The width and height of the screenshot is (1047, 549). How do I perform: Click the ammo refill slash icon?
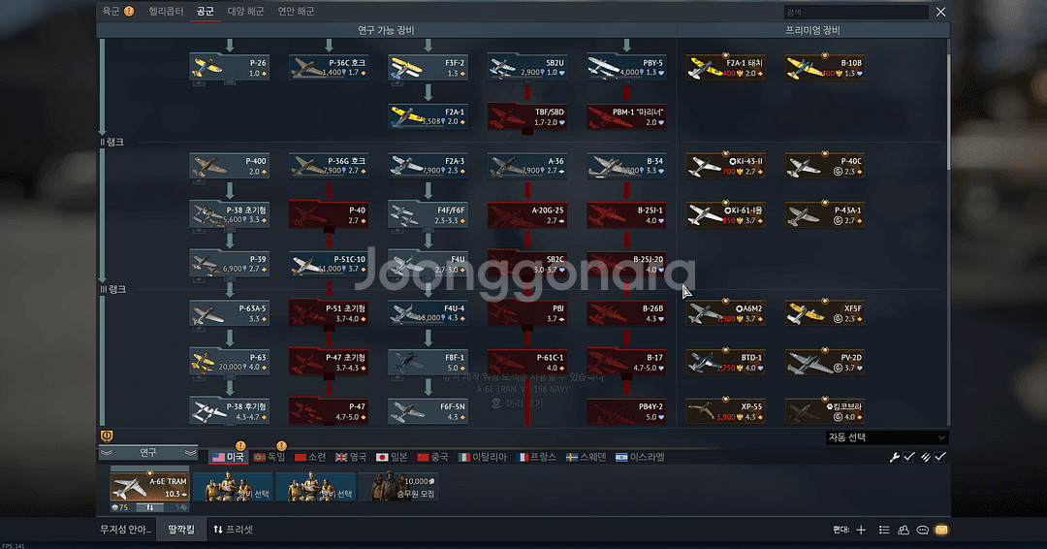click(x=926, y=457)
